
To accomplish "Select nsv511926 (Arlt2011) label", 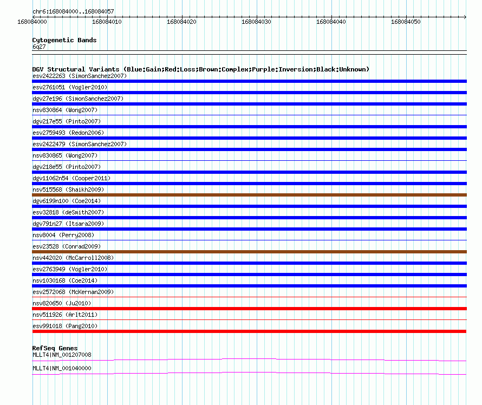I will (x=65, y=315).
